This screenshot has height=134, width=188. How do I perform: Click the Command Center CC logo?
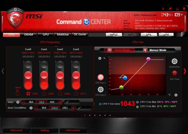(x=86, y=22)
